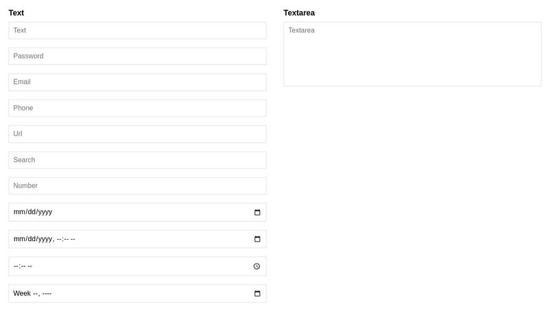Click the Email input field

tap(137, 82)
